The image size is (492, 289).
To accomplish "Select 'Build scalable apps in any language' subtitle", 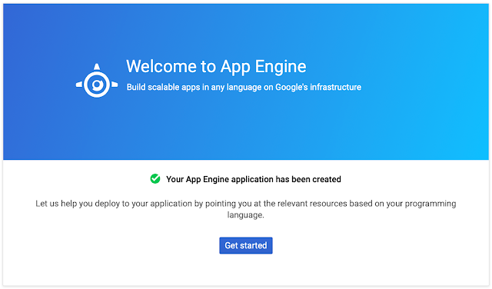I will [244, 87].
